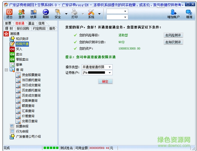Switch to the 股票 tab
This screenshot has height=151, width=197.
coord(8,23)
